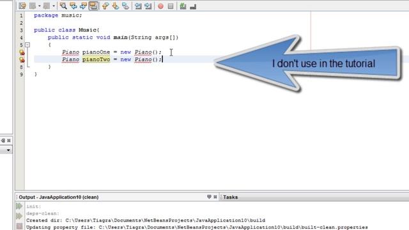Click the 'deps-clean:' line in Output

(x=43, y=213)
